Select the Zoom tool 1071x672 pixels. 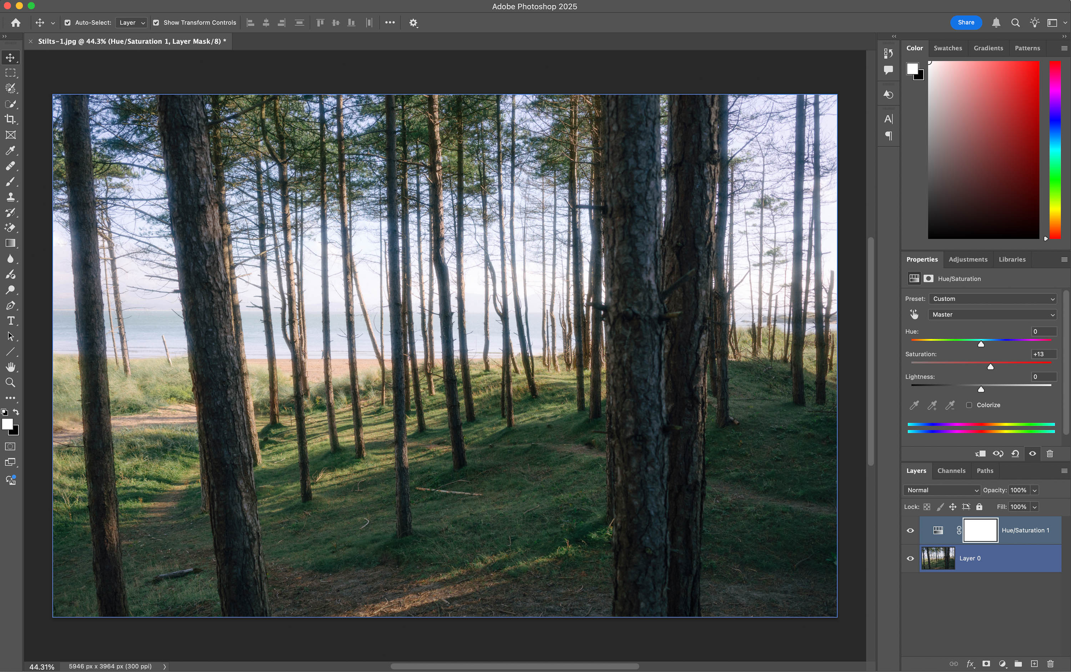click(10, 383)
